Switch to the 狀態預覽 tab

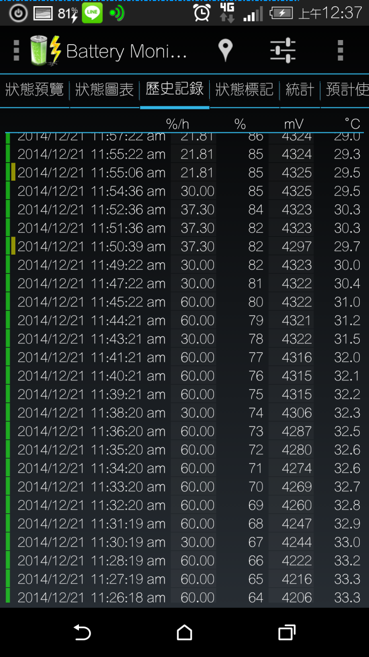coord(34,90)
